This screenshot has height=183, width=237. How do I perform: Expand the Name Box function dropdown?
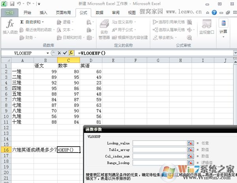(x=48, y=53)
